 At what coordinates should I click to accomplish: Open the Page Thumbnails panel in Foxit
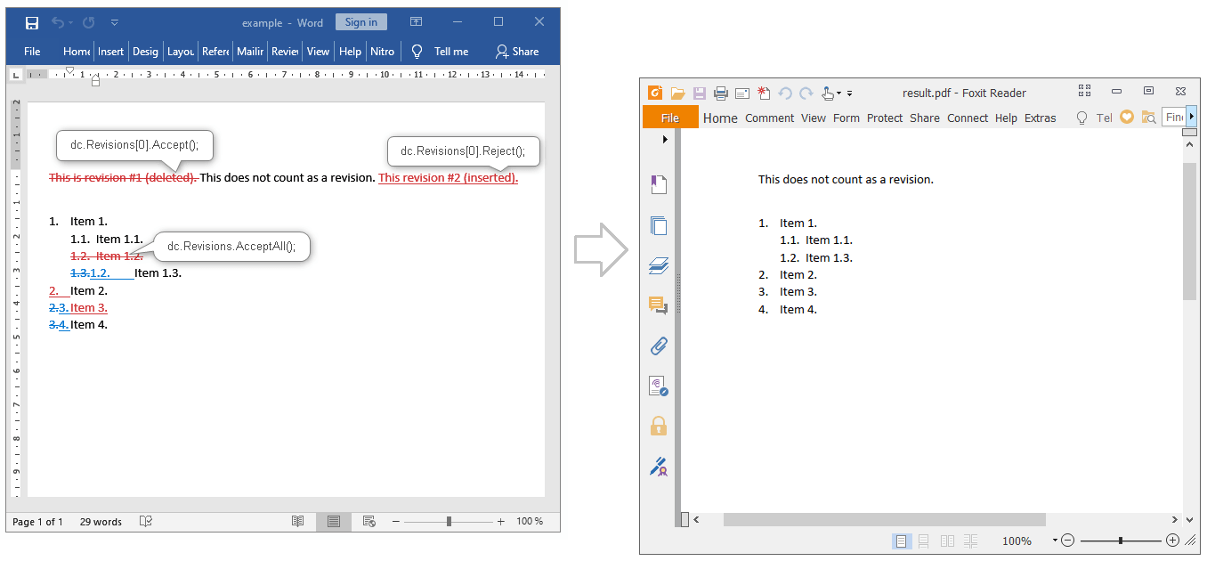point(659,226)
